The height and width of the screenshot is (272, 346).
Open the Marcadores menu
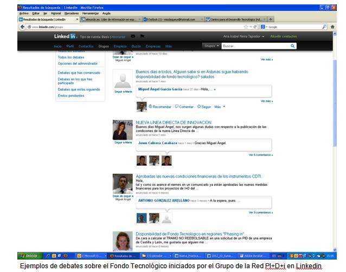pyautogui.click(x=72, y=14)
